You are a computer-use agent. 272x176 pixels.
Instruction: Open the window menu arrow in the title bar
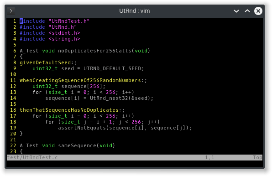click(x=11, y=11)
